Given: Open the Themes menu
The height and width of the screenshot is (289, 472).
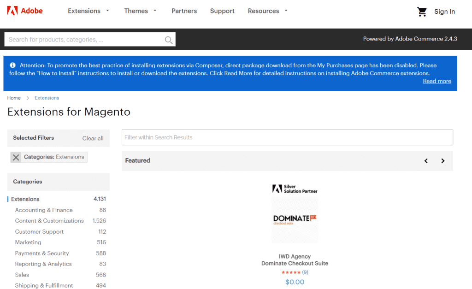Looking at the screenshot, I should click(x=136, y=11).
